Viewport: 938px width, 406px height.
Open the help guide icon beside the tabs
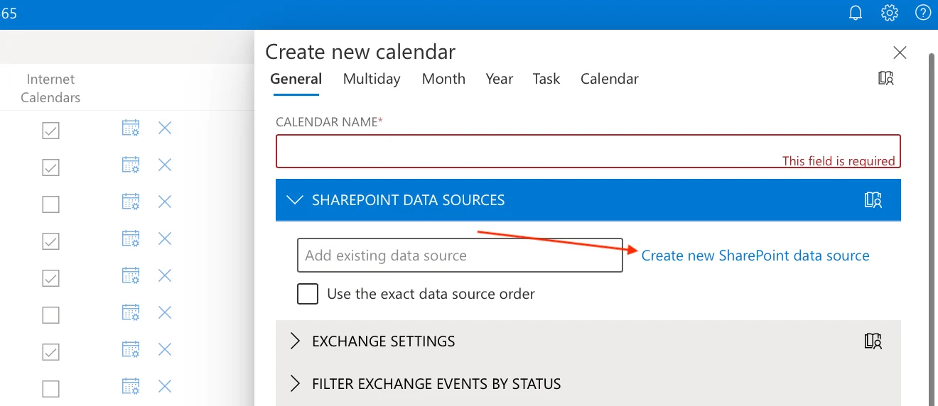(x=885, y=78)
